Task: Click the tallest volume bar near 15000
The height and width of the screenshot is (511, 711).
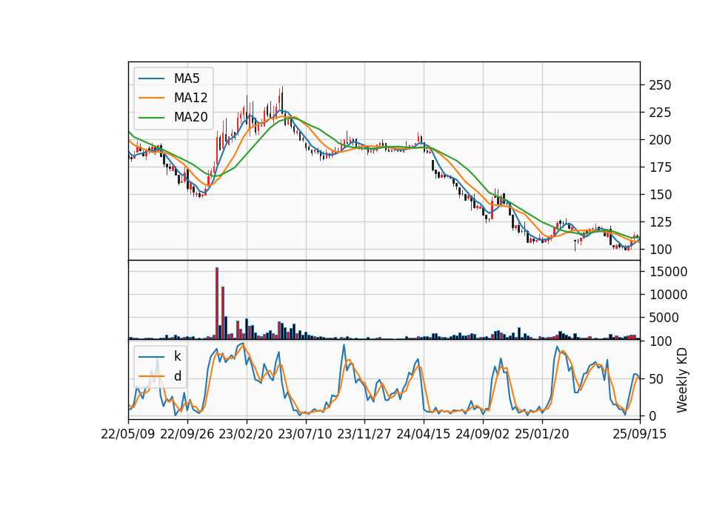Action: (x=217, y=304)
